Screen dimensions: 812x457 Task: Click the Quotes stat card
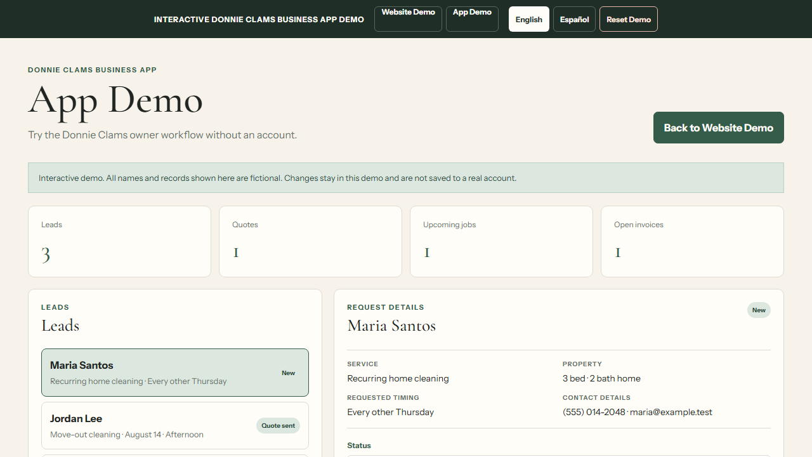[x=310, y=241]
